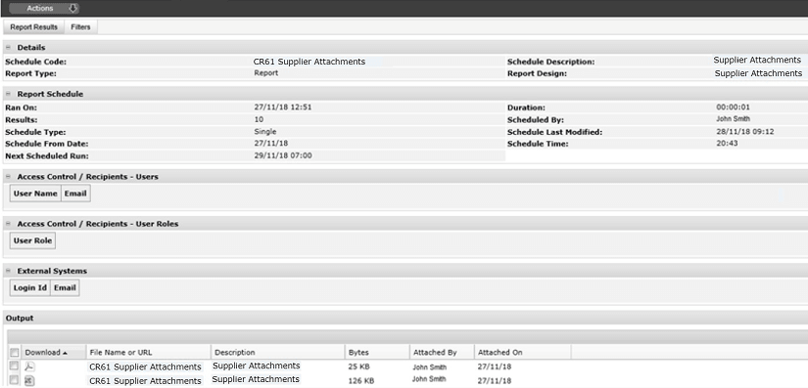808x388 pixels.
Task: Select Schedule Code value CR61 Supplier Attachments
Action: (309, 62)
